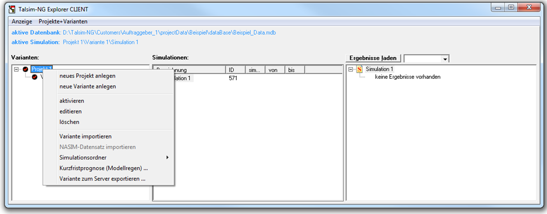Collapse the Simulation 1 results node
547x214 pixels.
click(351, 69)
